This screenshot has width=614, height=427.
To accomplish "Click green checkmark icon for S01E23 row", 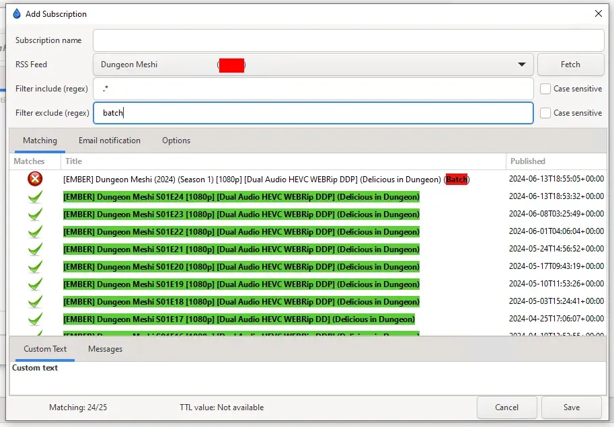I will pos(35,214).
